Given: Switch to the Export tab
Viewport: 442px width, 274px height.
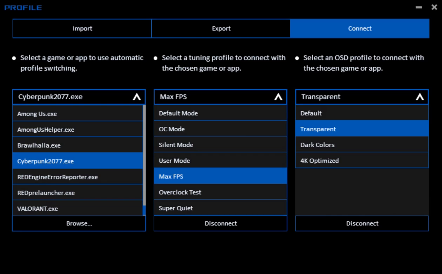Looking at the screenshot, I should pyautogui.click(x=221, y=28).
